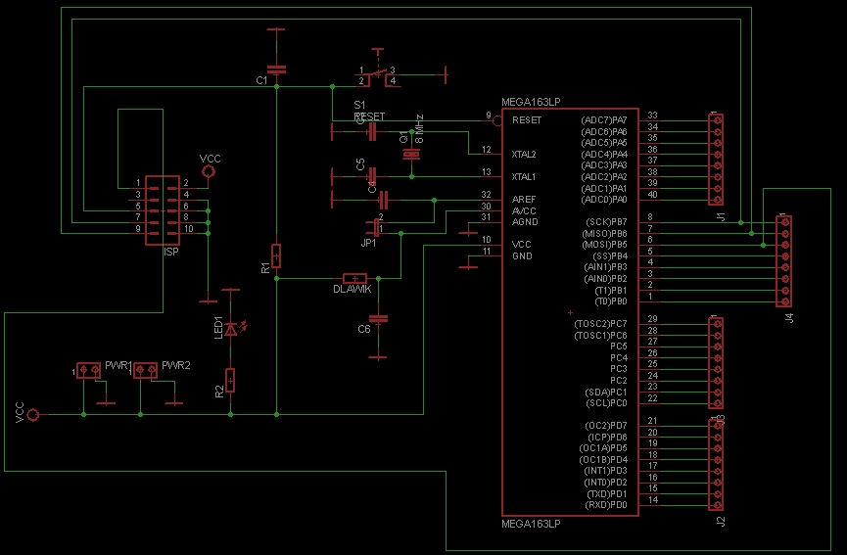Click the ground symbol below the ISP header
The width and height of the screenshot is (847, 555).
pyautogui.click(x=208, y=301)
